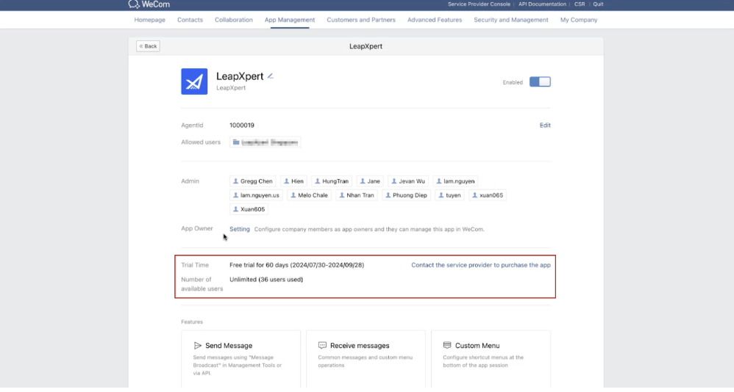Image resolution: width=734 pixels, height=392 pixels.
Task: Click the blurred allowed users department tag
Action: point(265,142)
